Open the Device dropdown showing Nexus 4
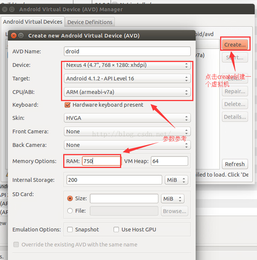 127,65
